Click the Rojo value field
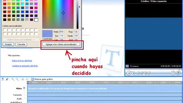The width and height of the screenshot is (183, 103). point(76,32)
